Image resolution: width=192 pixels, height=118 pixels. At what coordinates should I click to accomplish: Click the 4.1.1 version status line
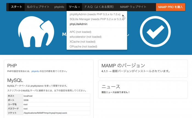click(x=136, y=71)
